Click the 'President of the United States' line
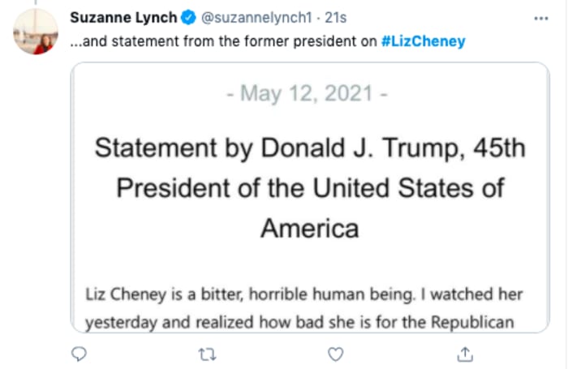 click(x=311, y=187)
